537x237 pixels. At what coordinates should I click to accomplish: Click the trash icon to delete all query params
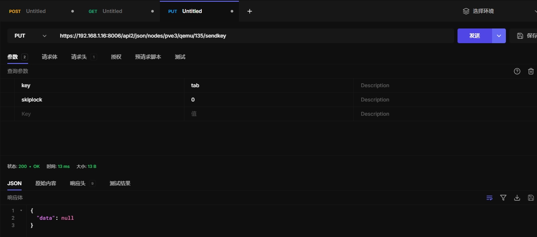(x=531, y=71)
